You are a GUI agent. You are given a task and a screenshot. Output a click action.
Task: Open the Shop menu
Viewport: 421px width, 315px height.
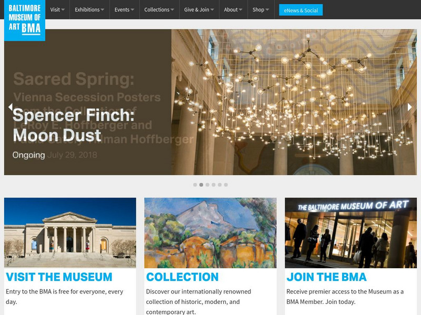[260, 9]
